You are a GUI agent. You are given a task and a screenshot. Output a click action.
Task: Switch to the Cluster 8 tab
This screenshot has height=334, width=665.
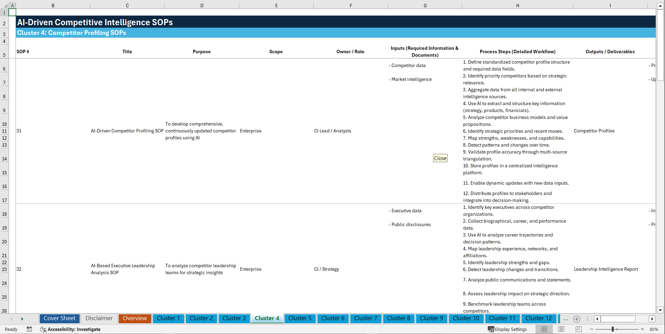398,318
